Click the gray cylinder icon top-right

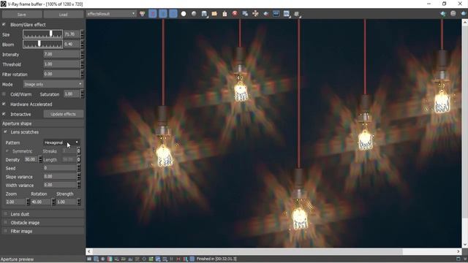[453, 14]
